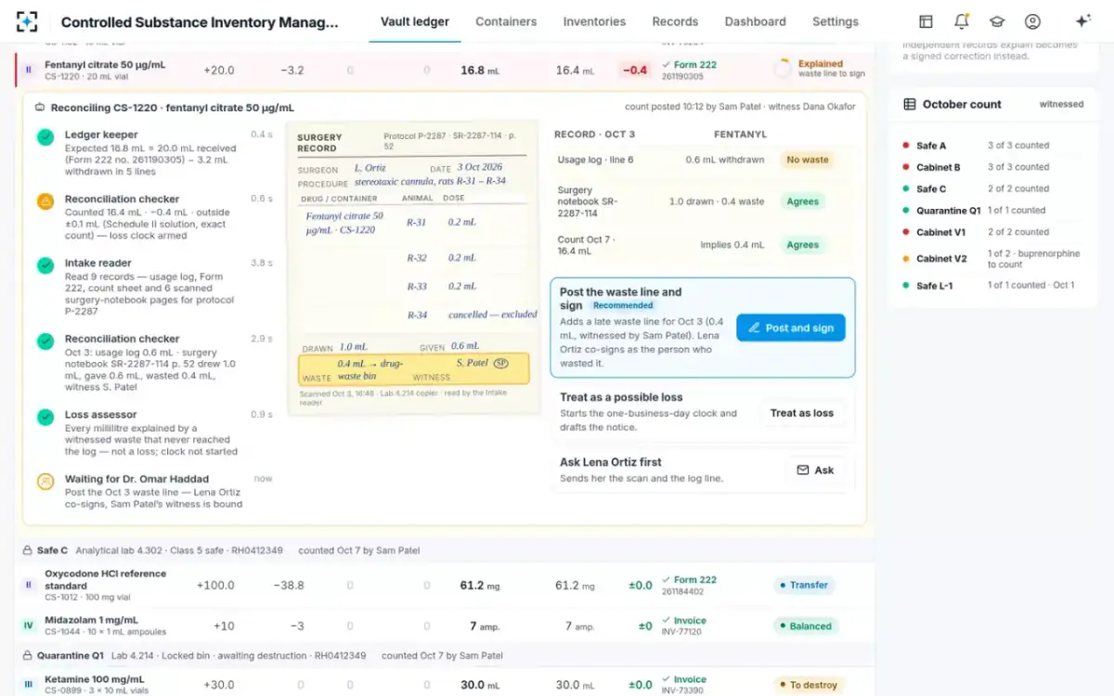The image size is (1114, 696).
Task: Open the Settings tab
Action: 835,21
